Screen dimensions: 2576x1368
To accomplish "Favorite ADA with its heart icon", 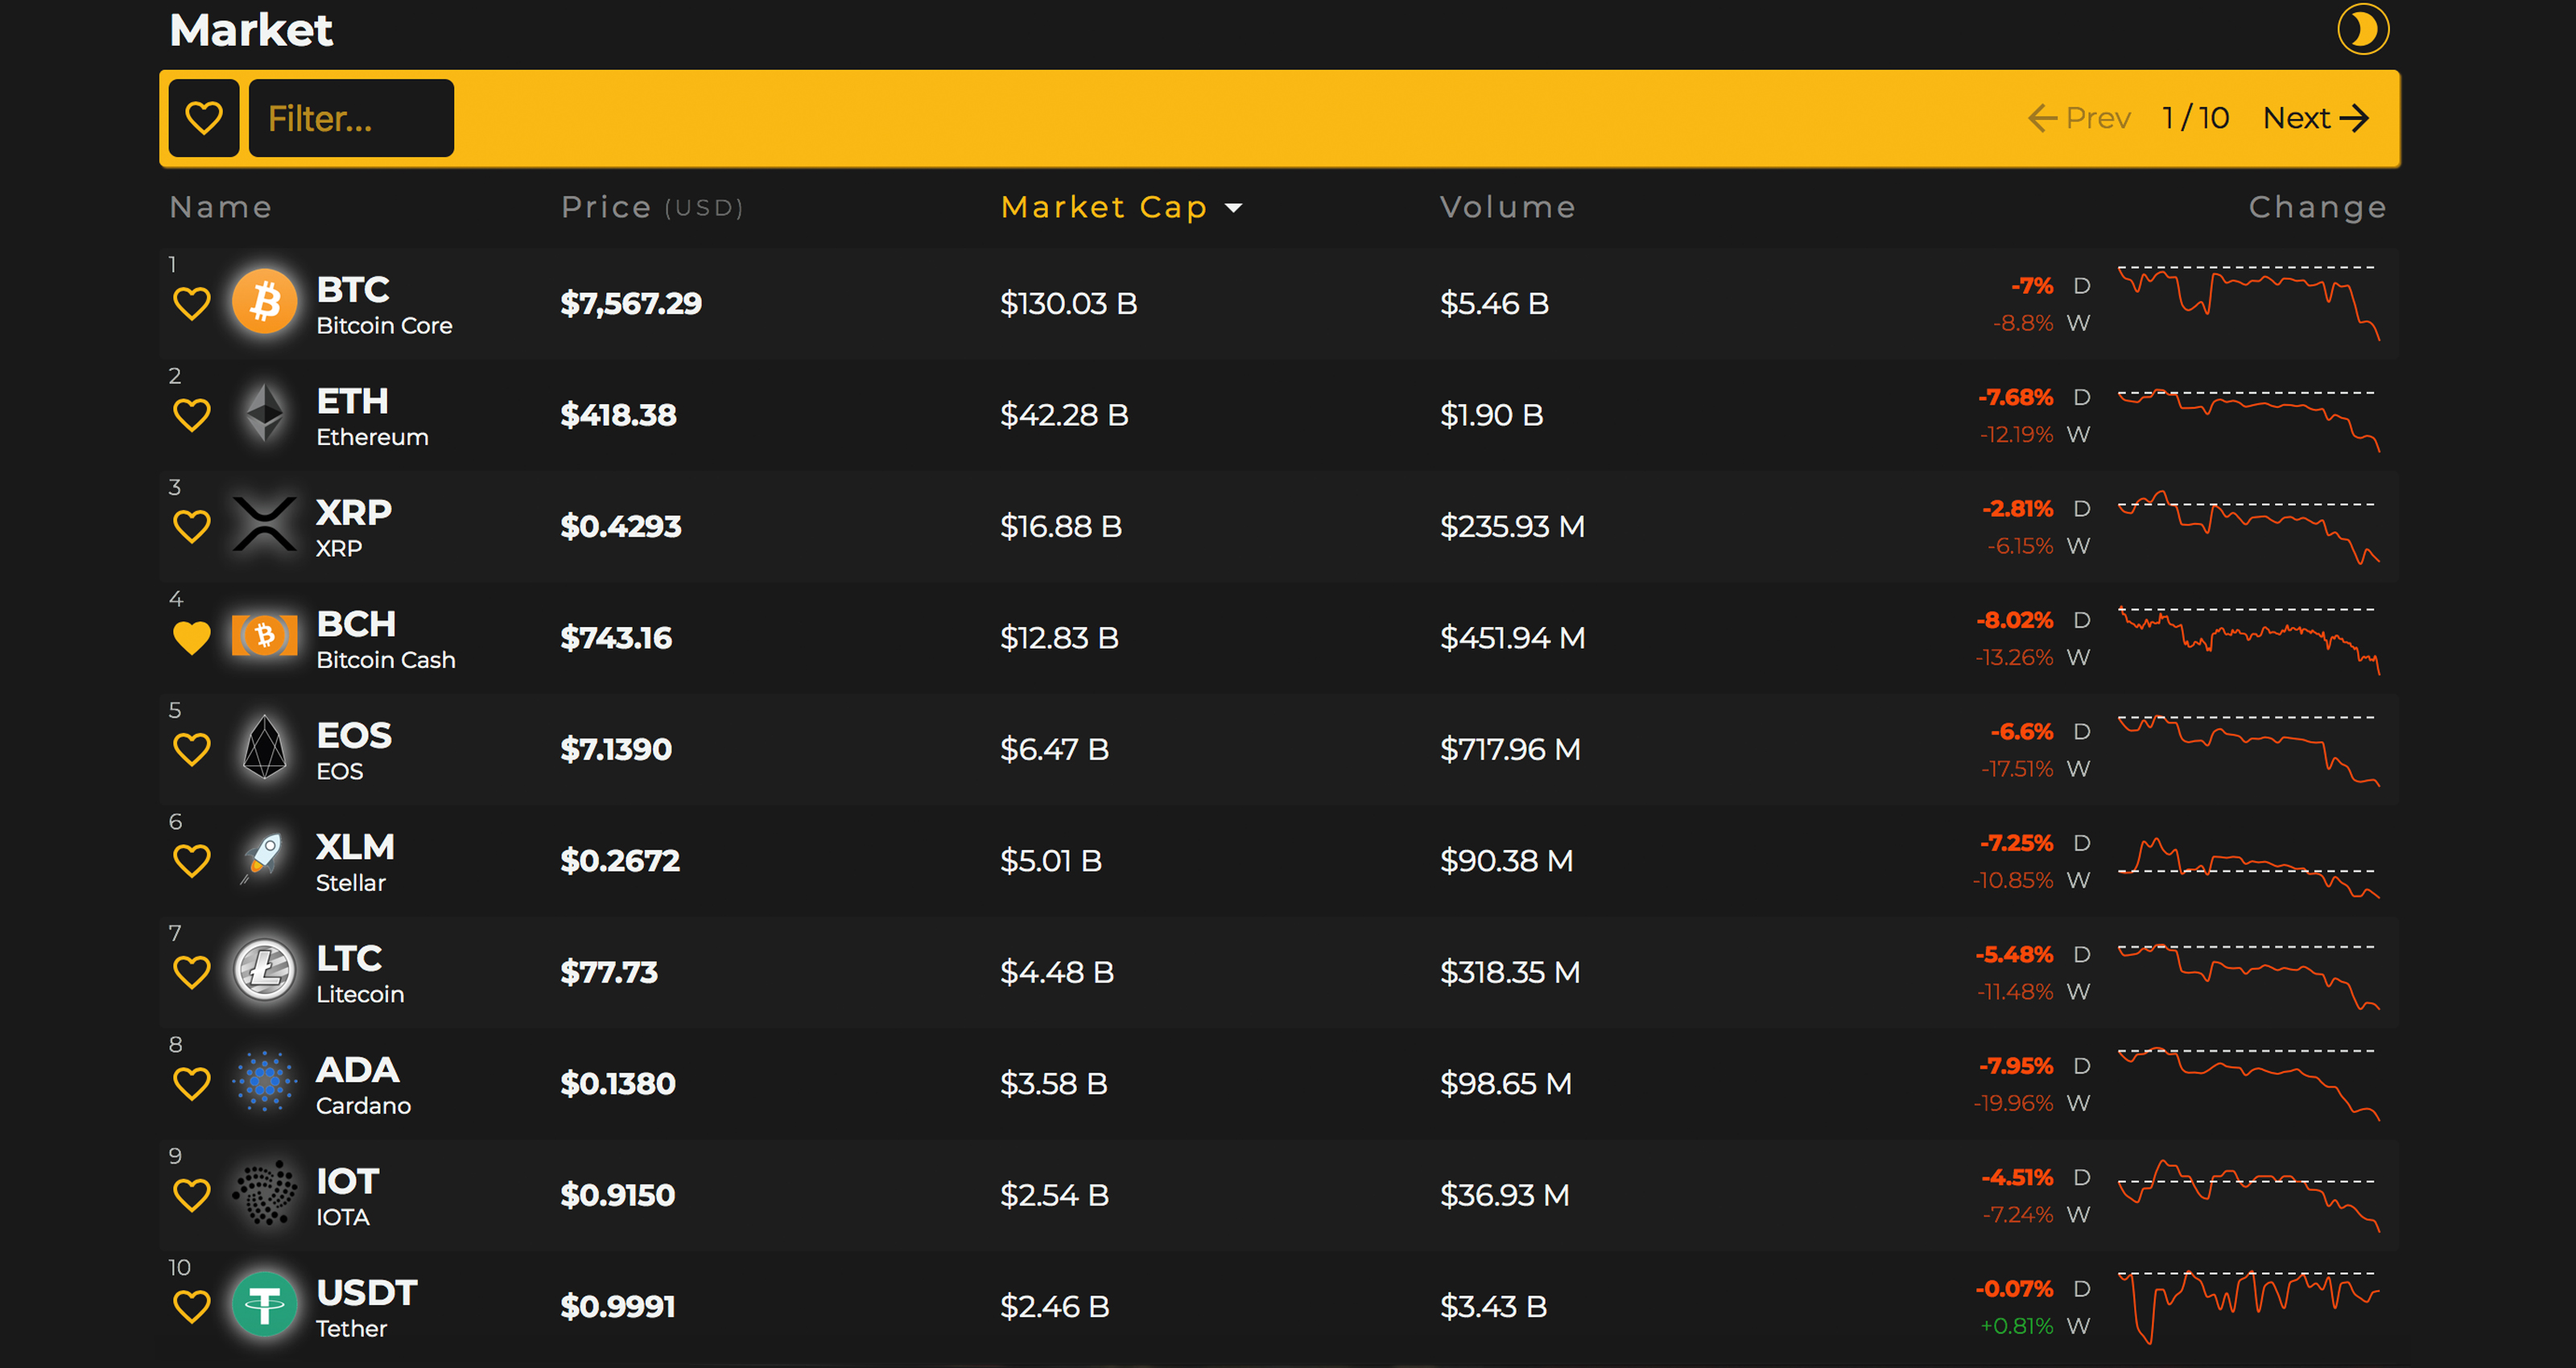I will pos(192,1083).
